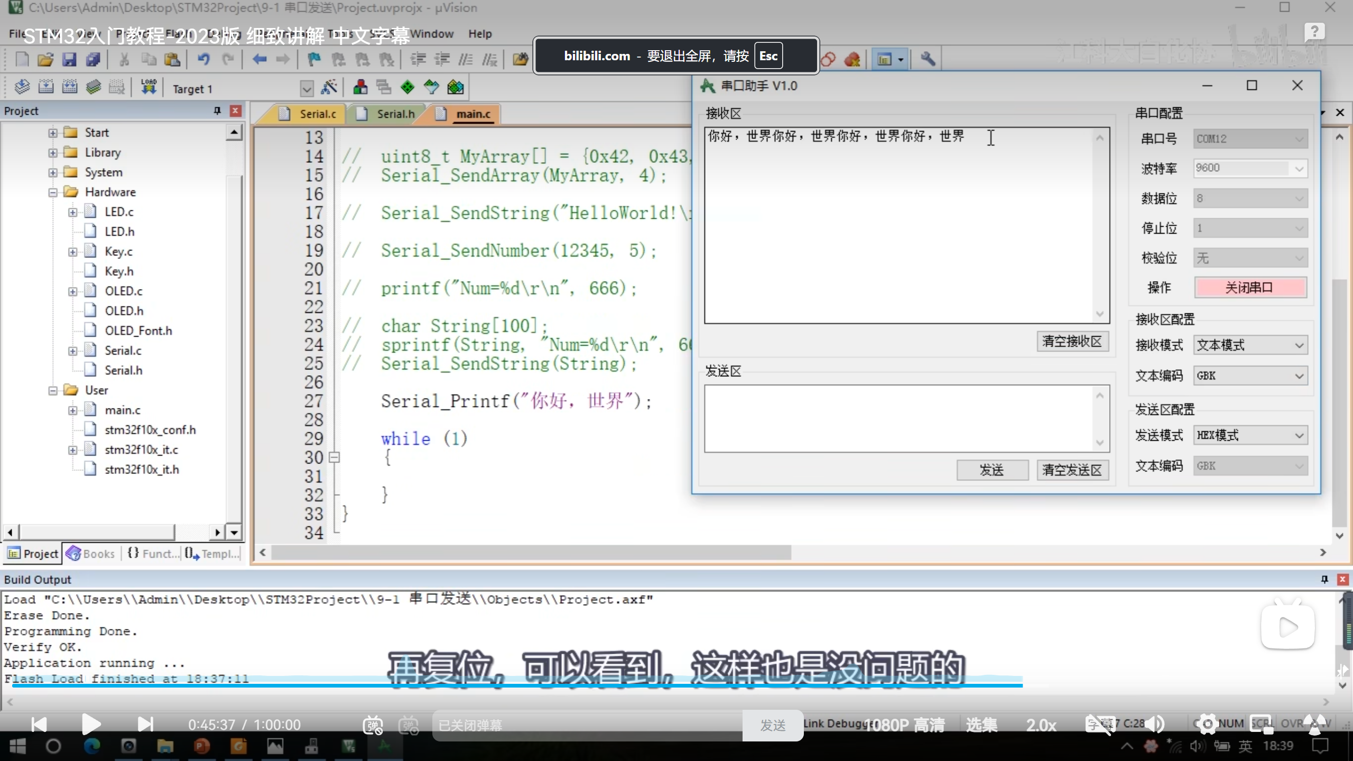Click the Save file toolbar icon

pos(69,59)
